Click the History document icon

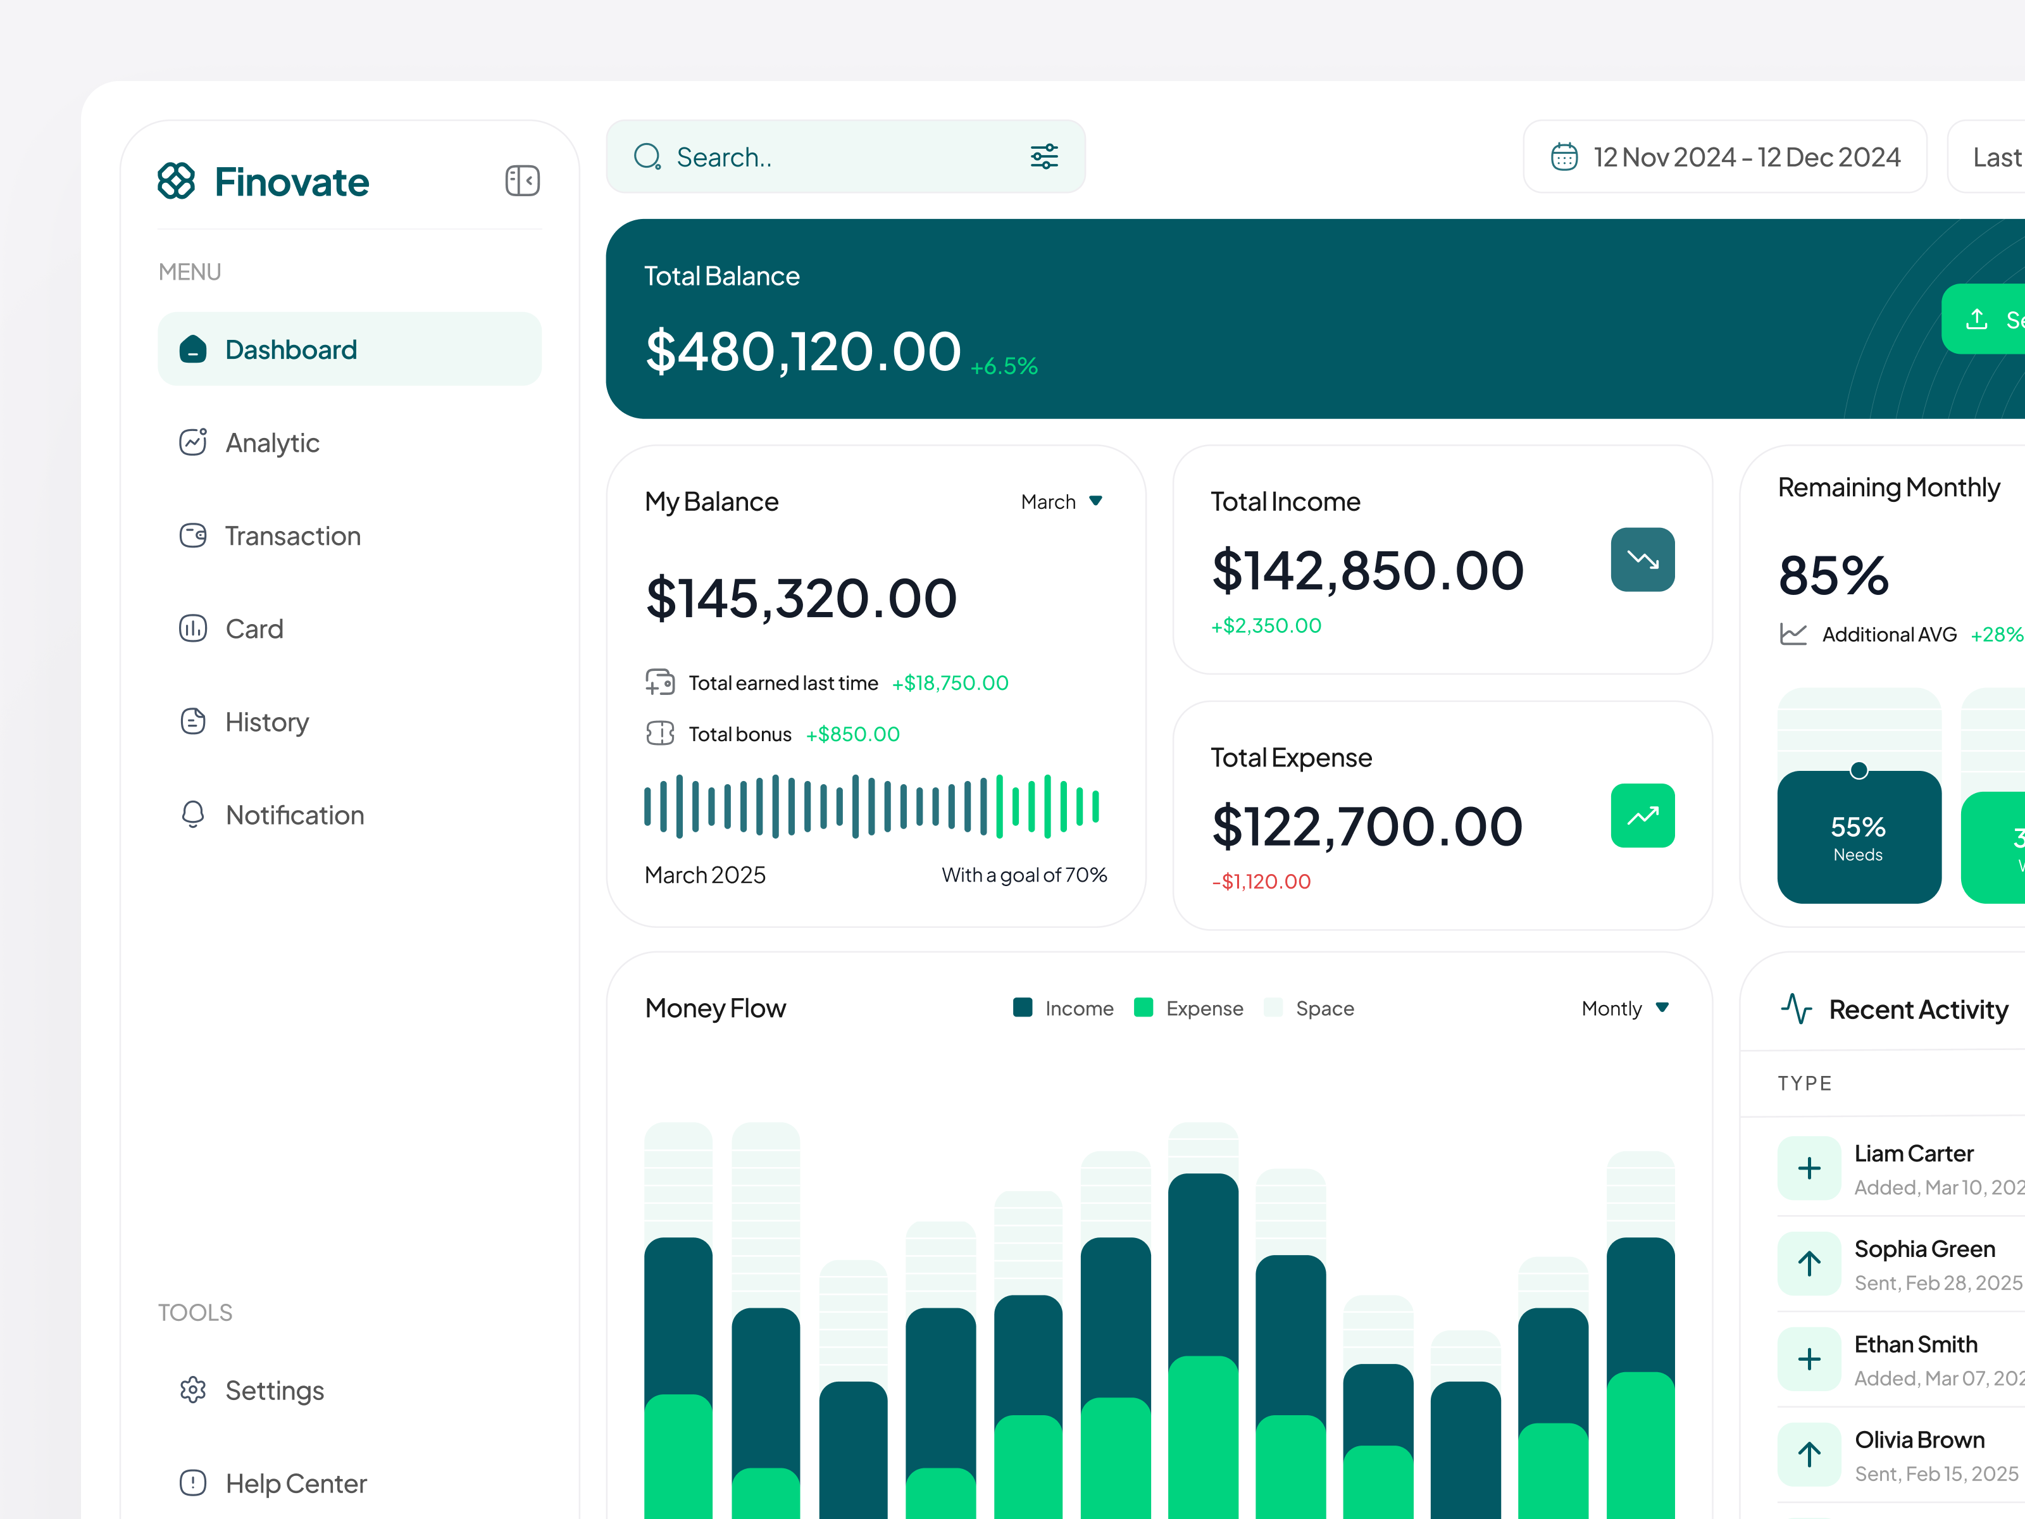point(193,722)
